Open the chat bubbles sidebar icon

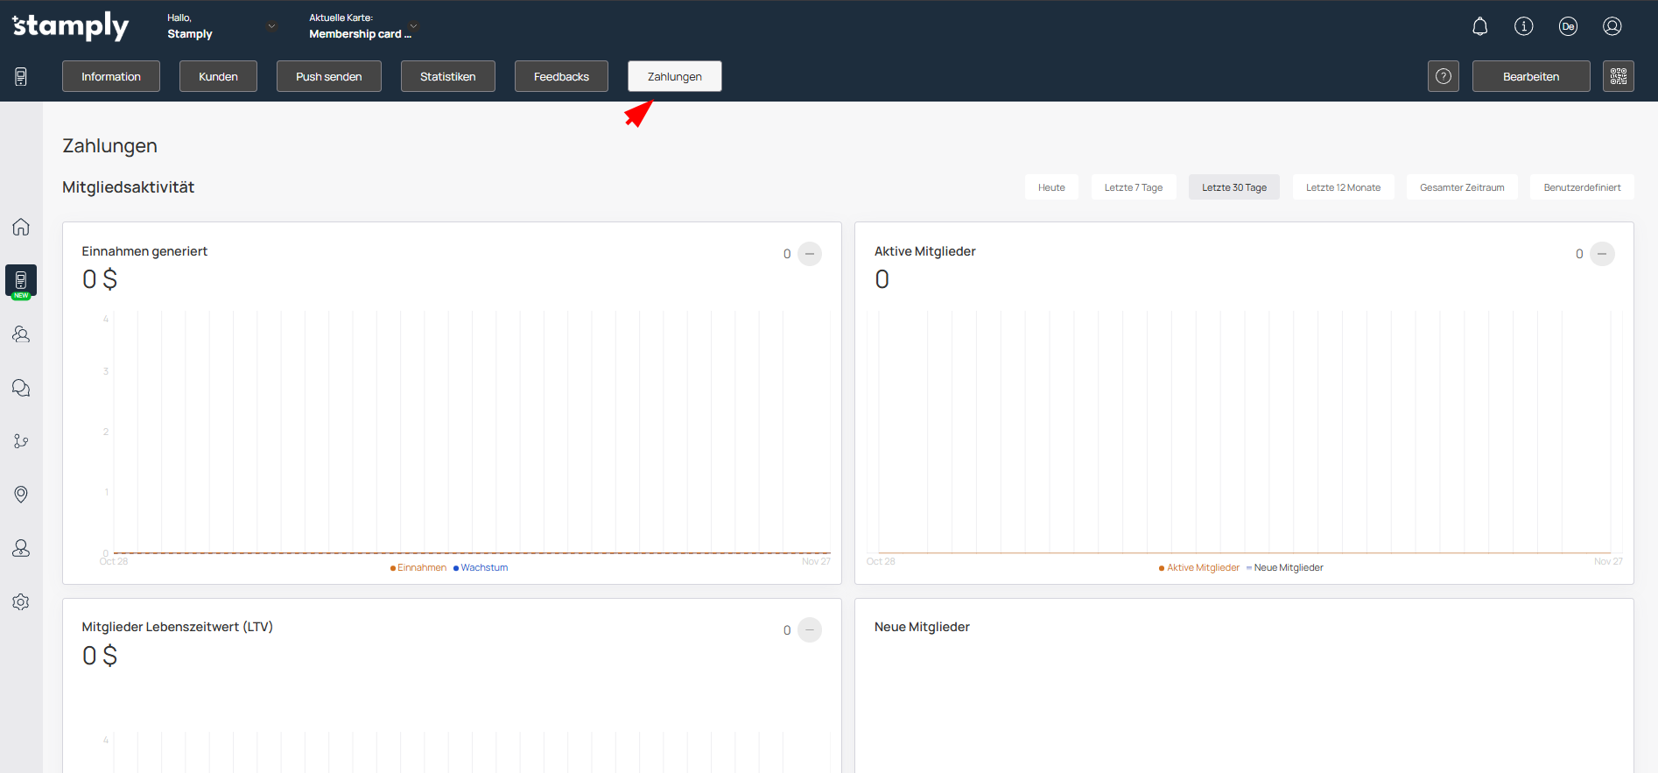(x=21, y=388)
